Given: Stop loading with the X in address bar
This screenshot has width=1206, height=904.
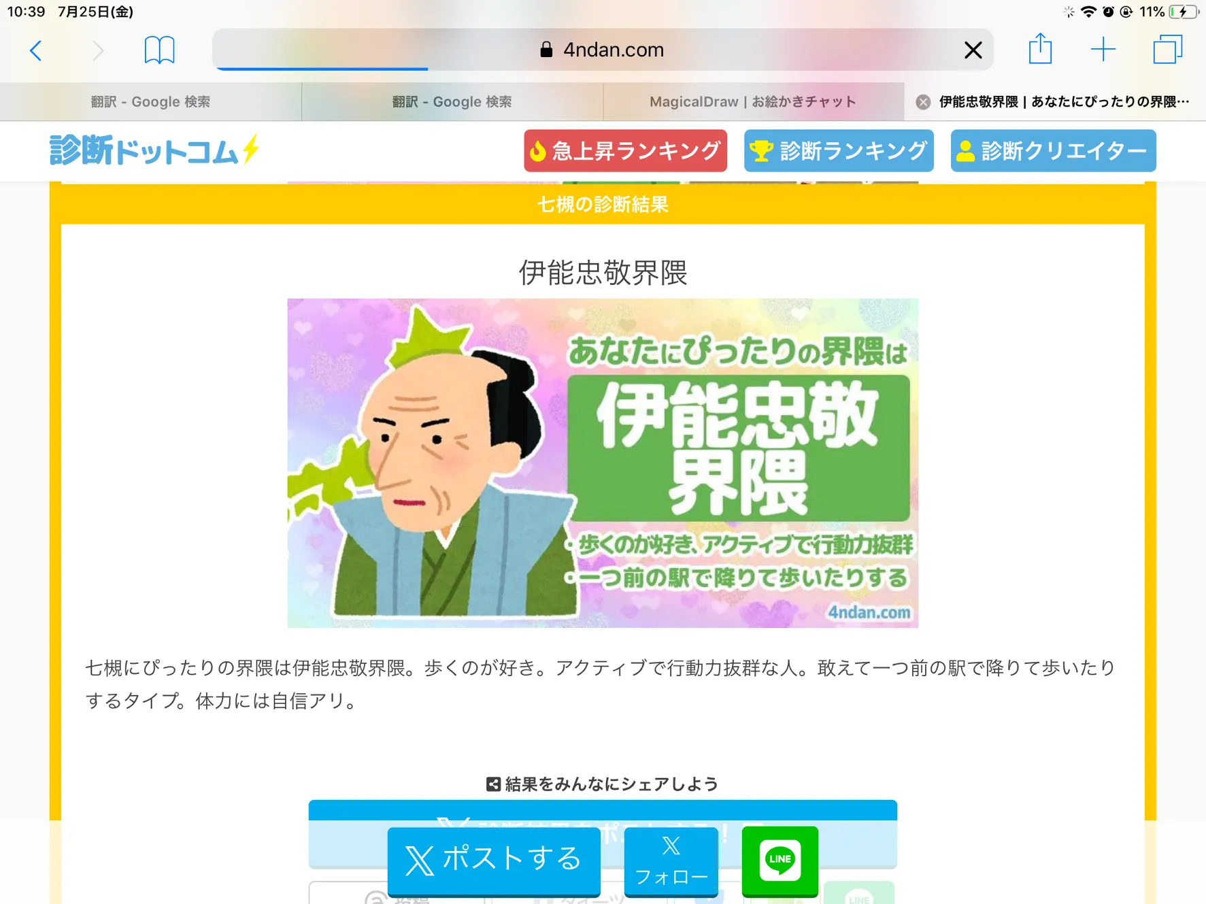Looking at the screenshot, I should (x=973, y=50).
